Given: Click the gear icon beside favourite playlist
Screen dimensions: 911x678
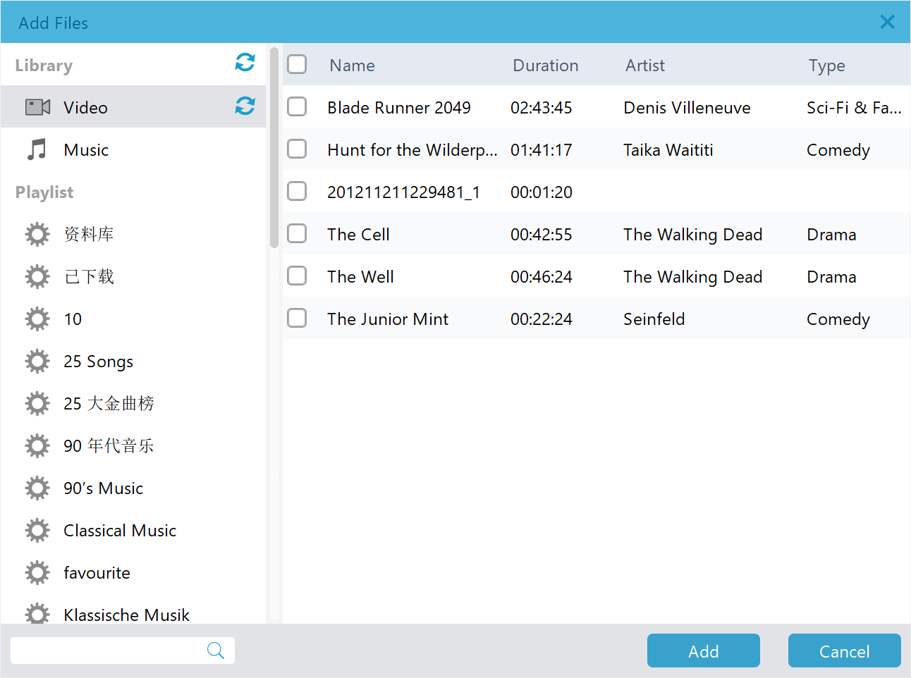Looking at the screenshot, I should pos(37,573).
